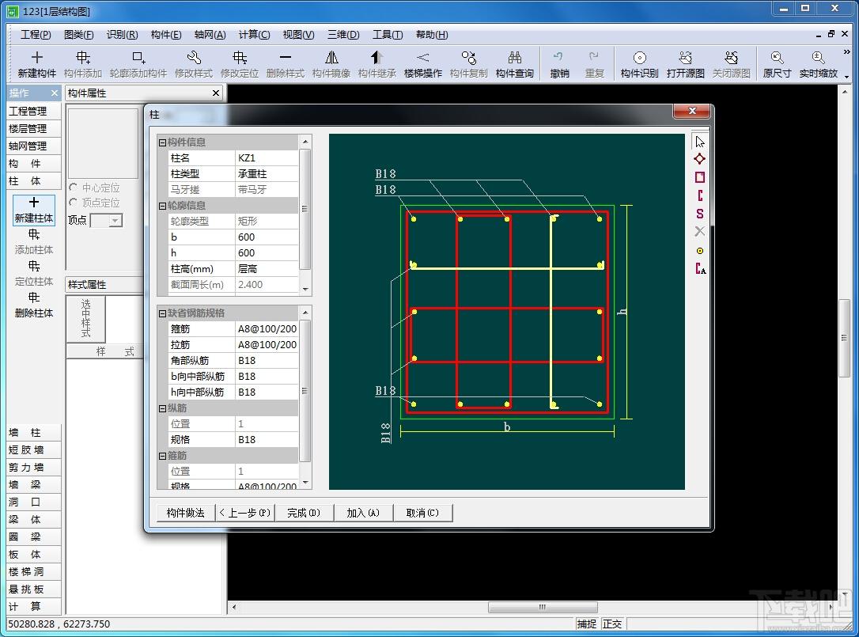Edit the 柱名 value KZ1
Image resolution: width=859 pixels, height=637 pixels.
267,158
